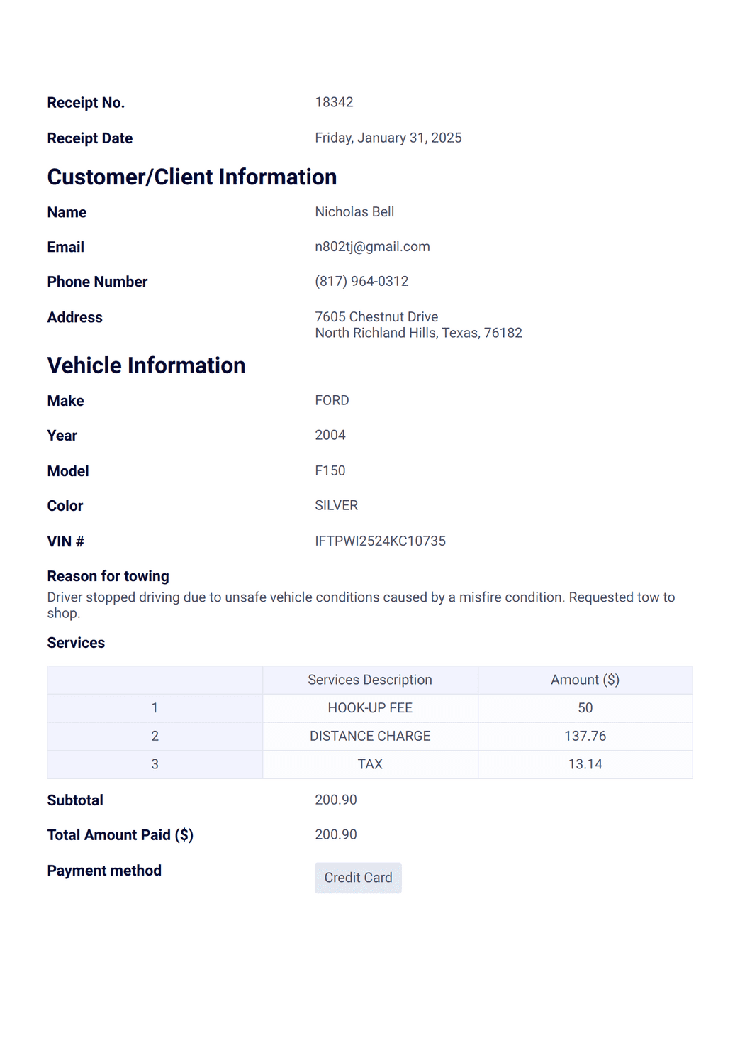Click the HOOK-UP FEE table cell
Viewport: 740px width, 1048px height.
pos(370,708)
